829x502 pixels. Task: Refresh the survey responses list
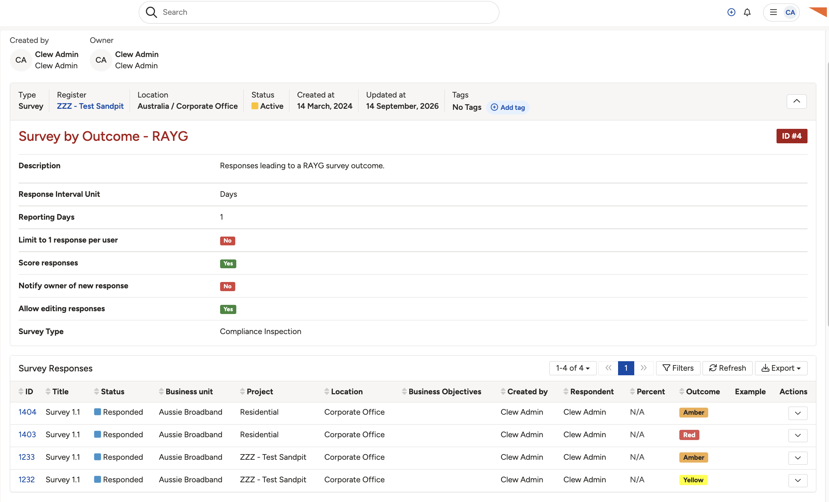[727, 368]
